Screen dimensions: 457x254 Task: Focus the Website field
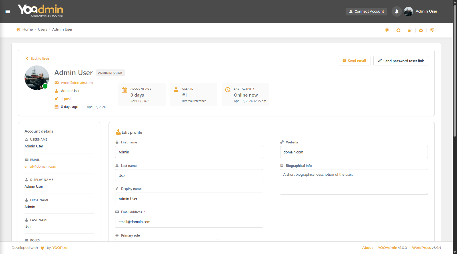pyautogui.click(x=354, y=152)
